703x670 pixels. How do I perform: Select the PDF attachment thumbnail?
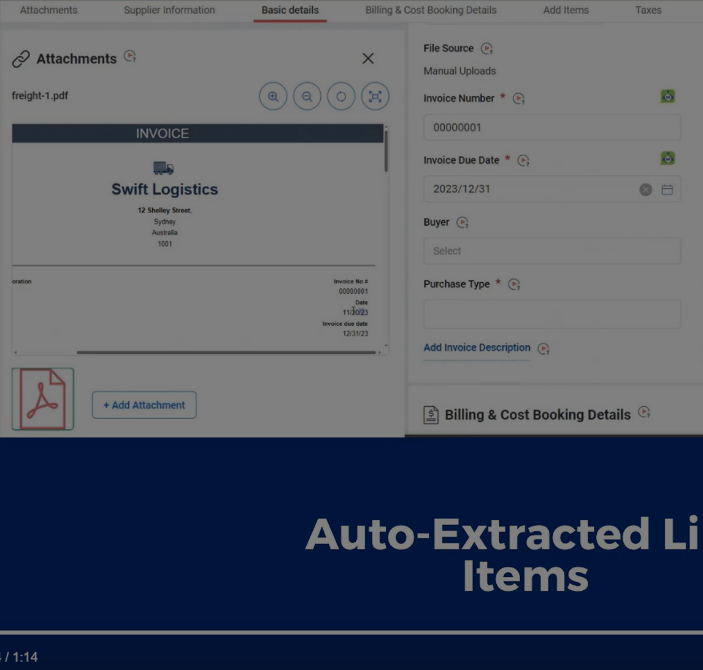point(43,399)
